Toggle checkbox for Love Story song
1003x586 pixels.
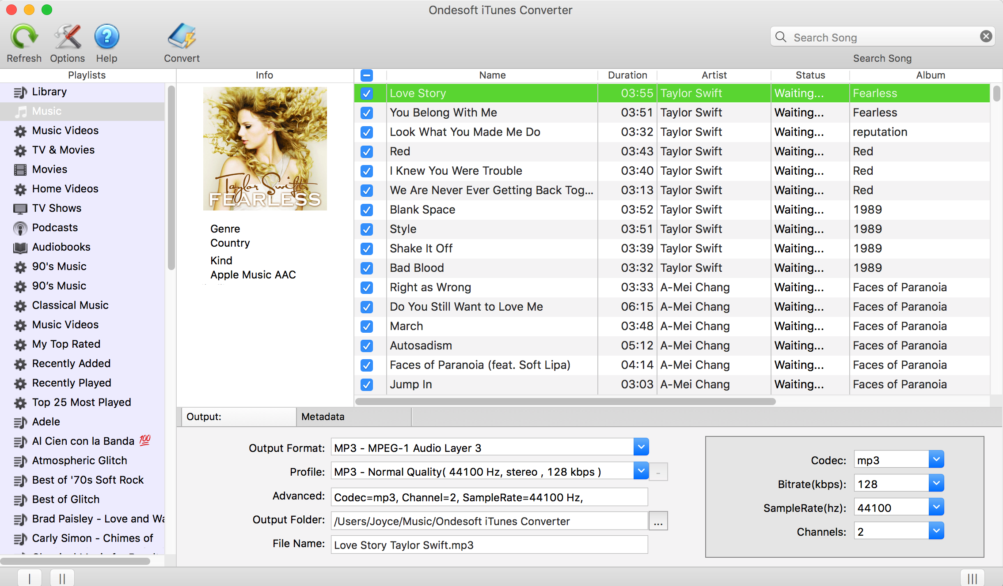(x=366, y=93)
